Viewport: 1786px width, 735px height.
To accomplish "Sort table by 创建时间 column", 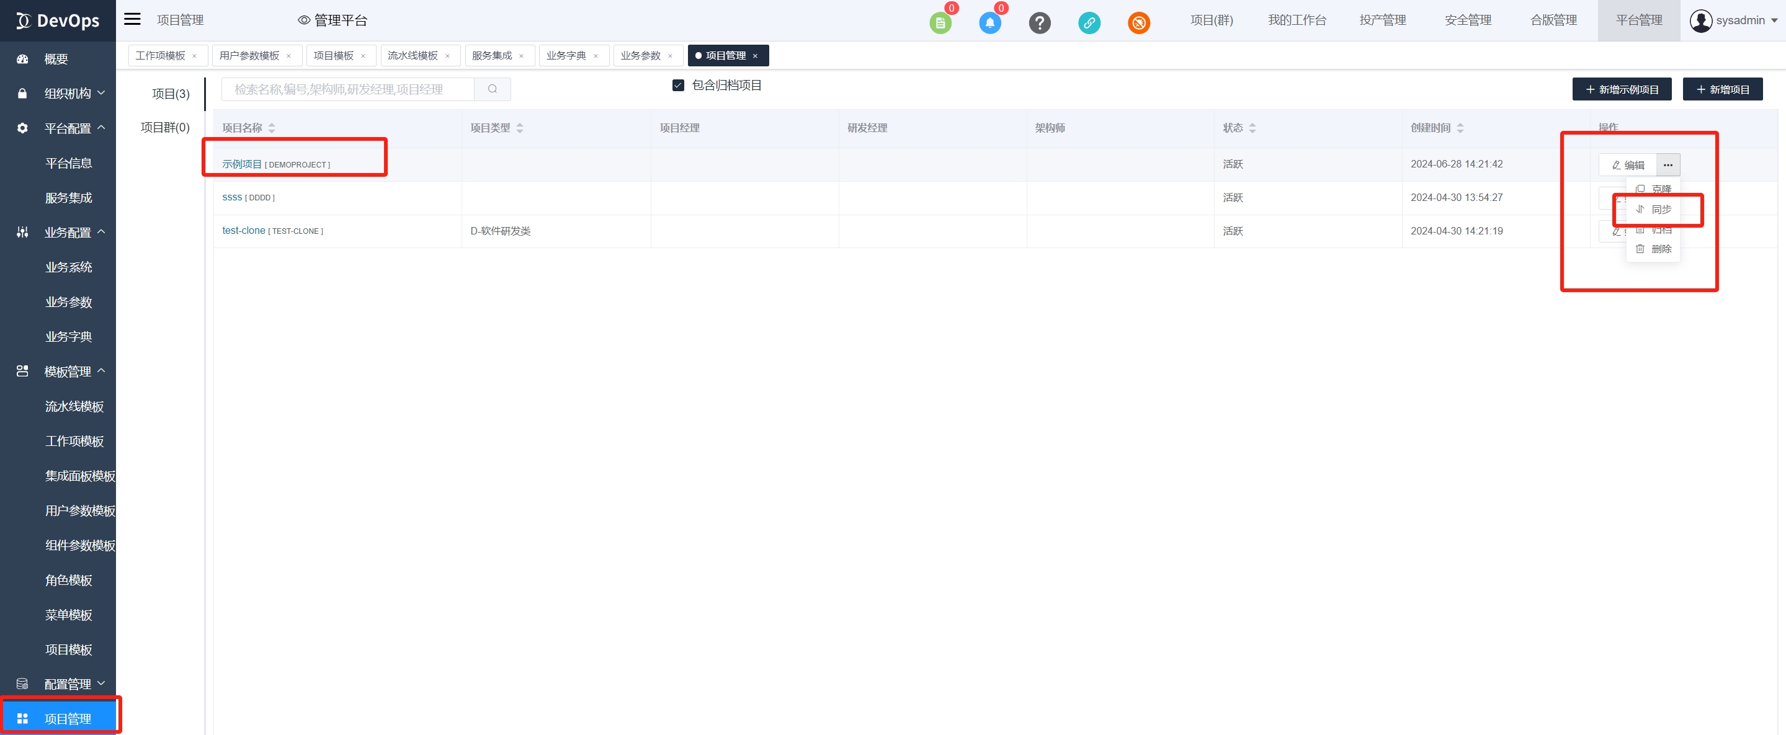I will [x=1460, y=128].
